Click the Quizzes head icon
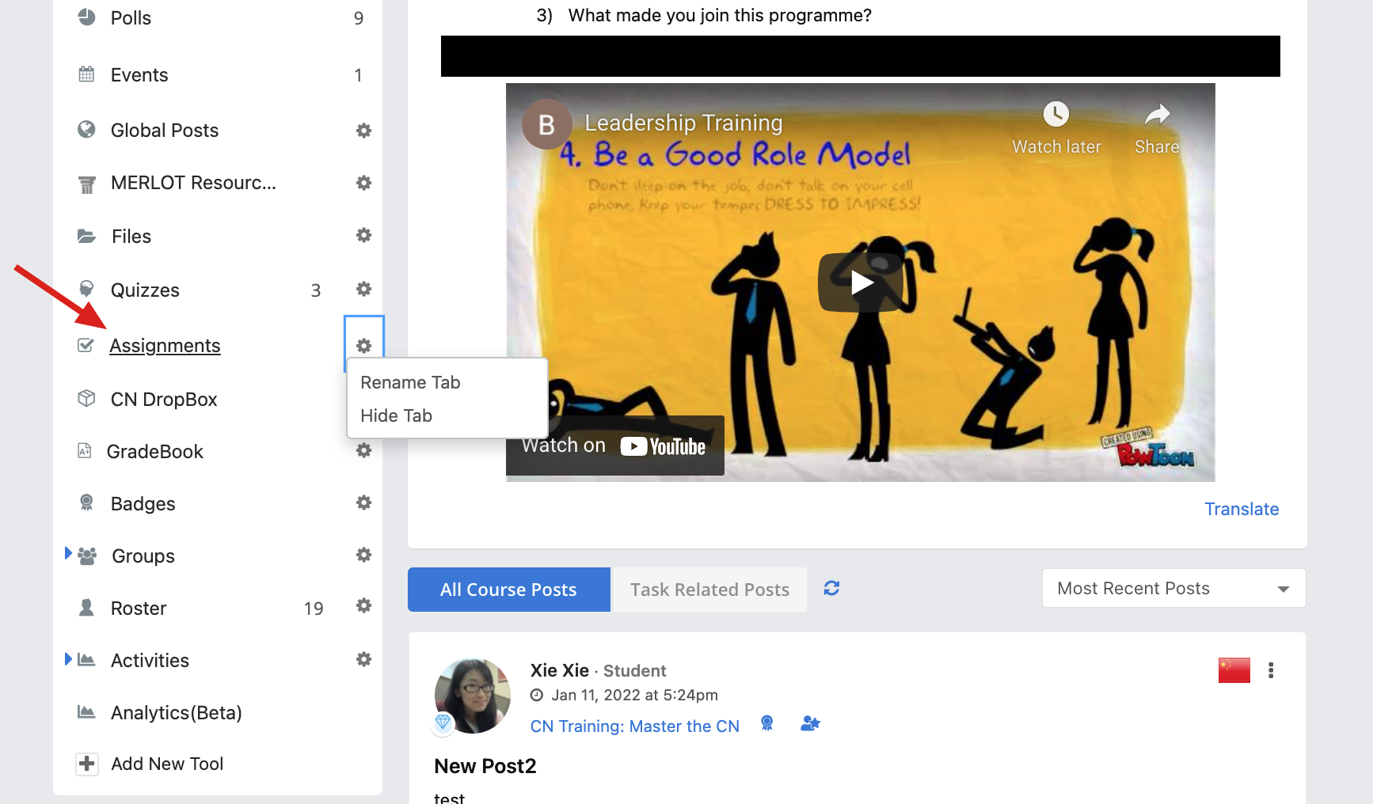 tap(86, 289)
